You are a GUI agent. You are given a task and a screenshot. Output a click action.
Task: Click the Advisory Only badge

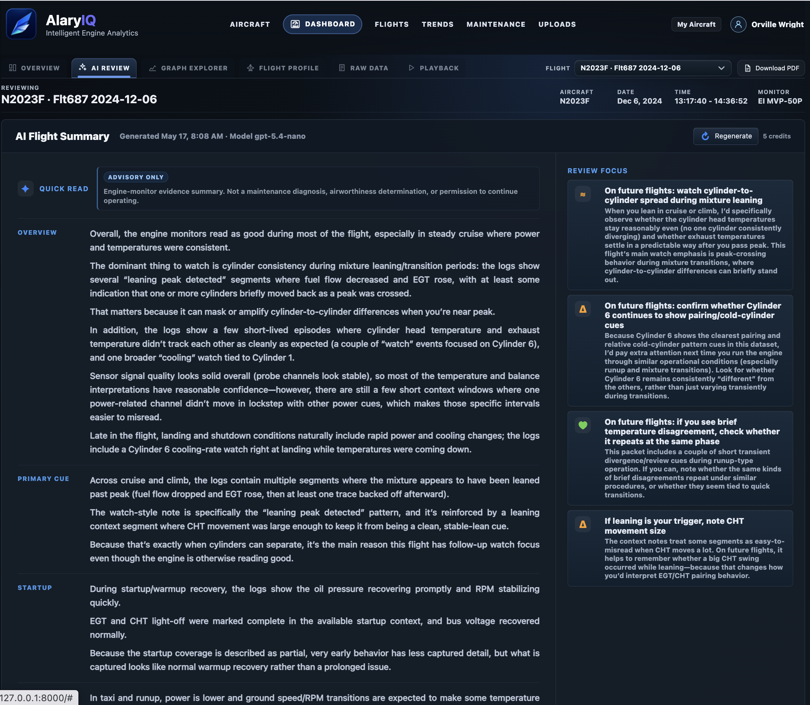click(136, 177)
